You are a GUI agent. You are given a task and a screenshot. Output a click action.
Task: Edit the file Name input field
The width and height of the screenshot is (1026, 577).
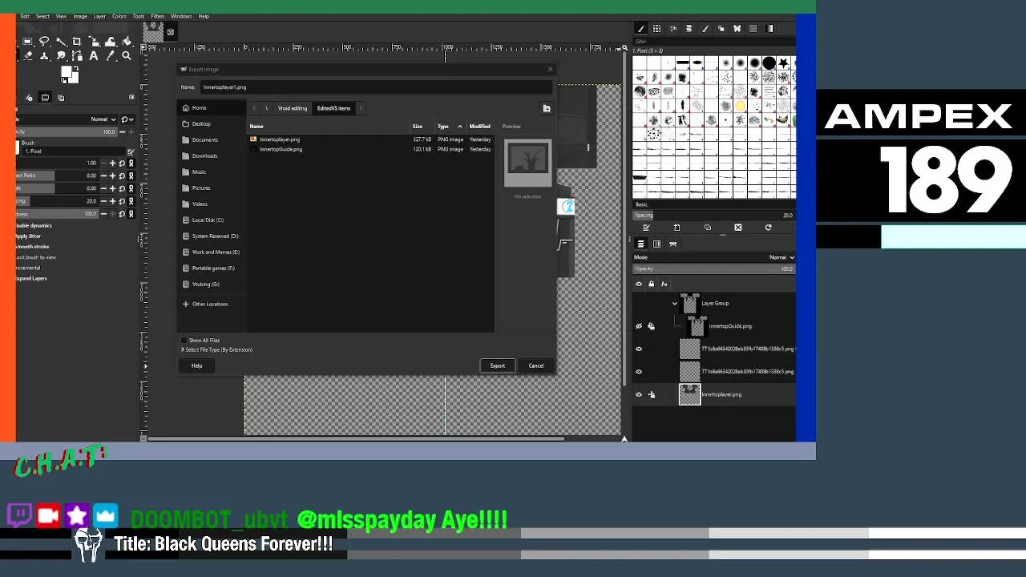(x=375, y=87)
